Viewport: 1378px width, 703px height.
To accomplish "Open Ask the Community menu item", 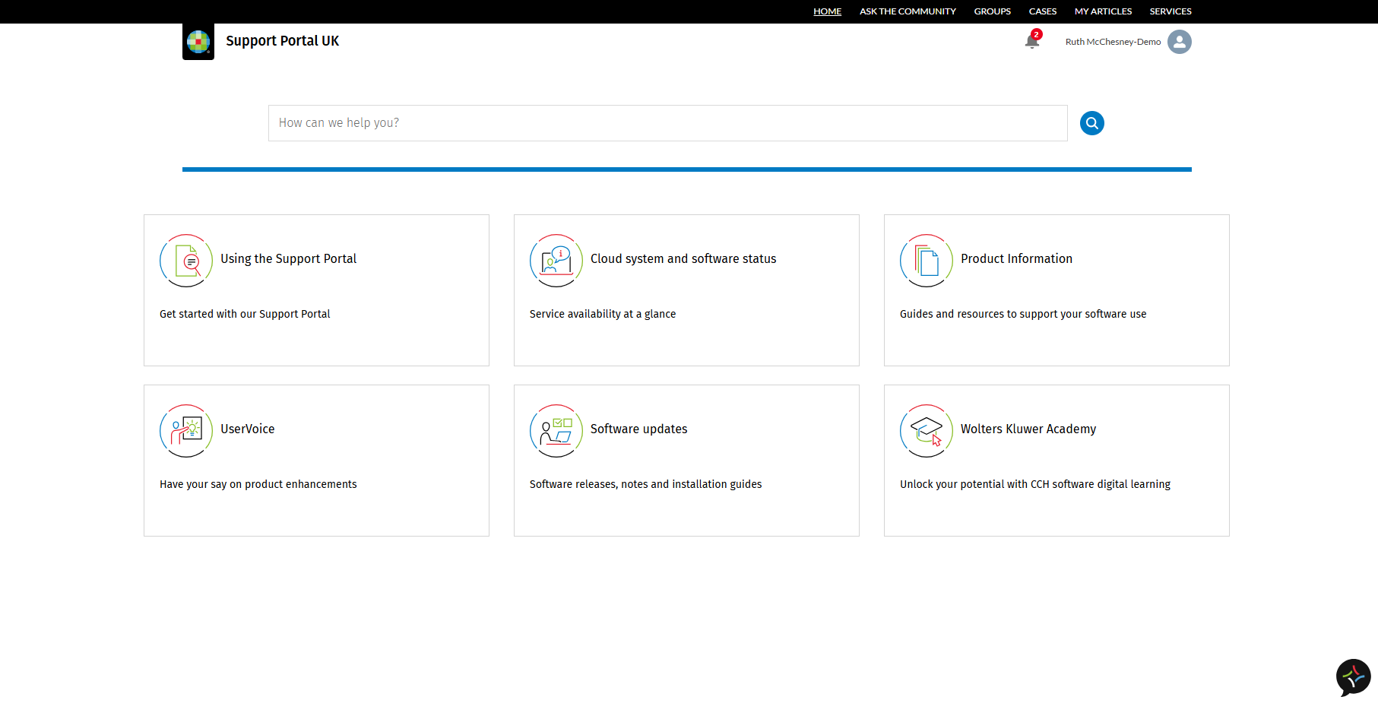I will click(908, 11).
